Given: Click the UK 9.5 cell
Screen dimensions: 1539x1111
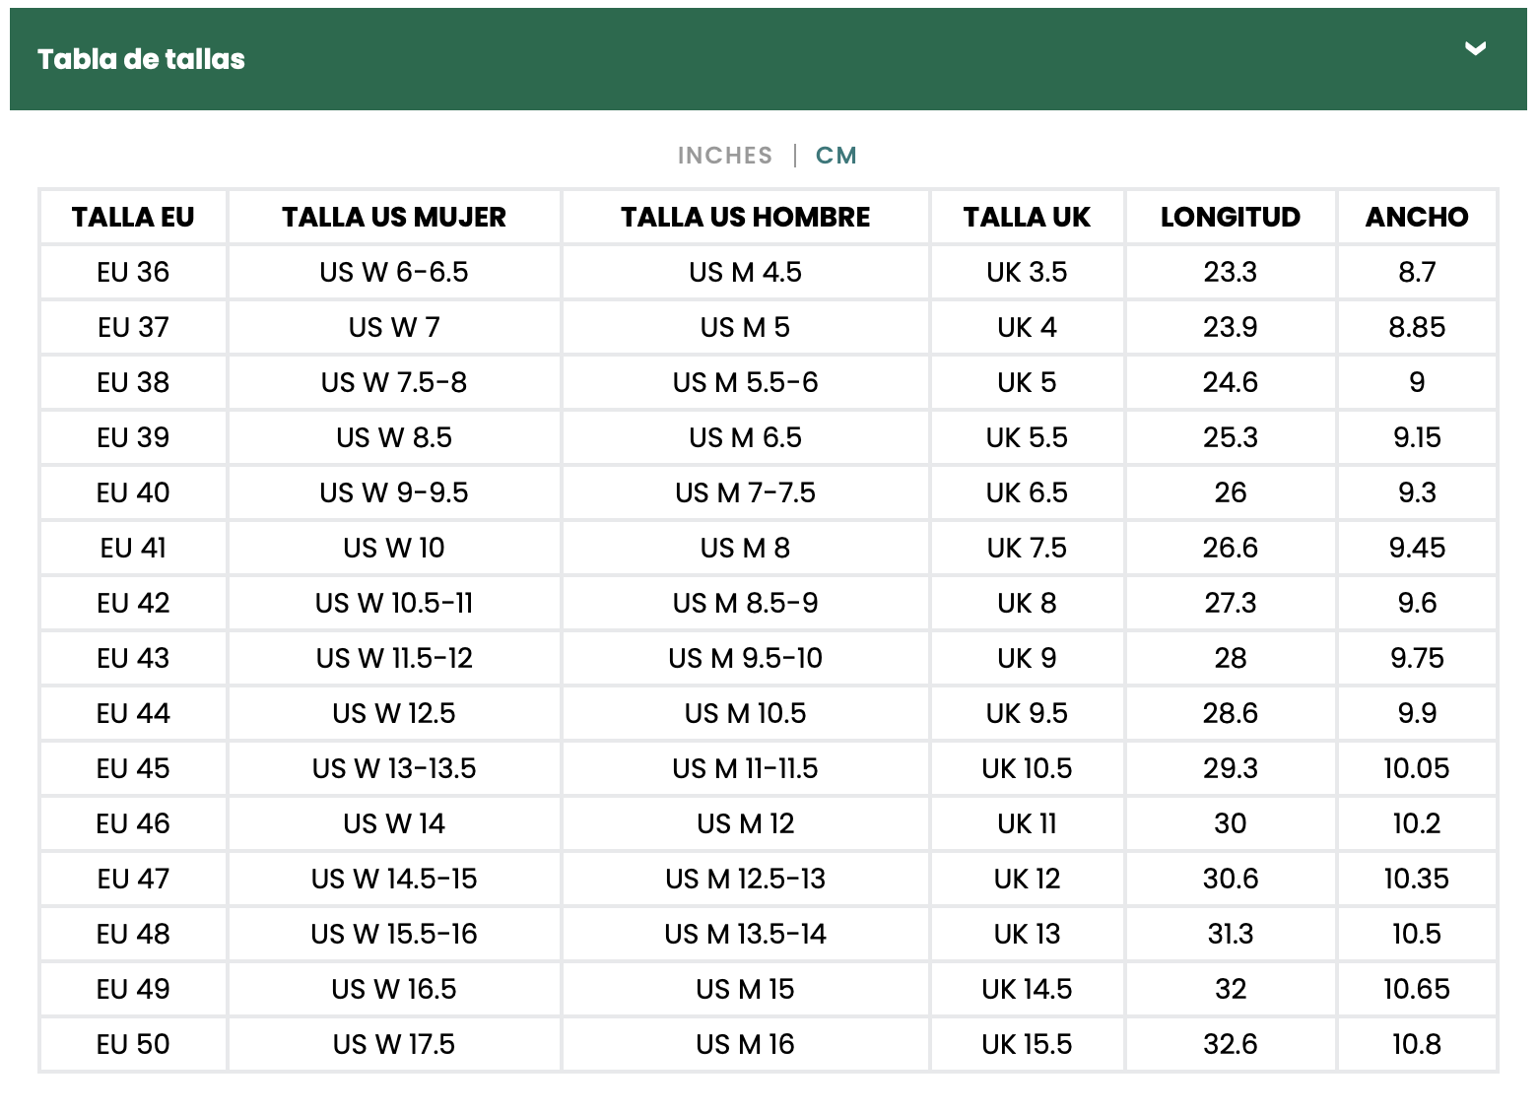Looking at the screenshot, I should pyautogui.click(x=1027, y=713).
